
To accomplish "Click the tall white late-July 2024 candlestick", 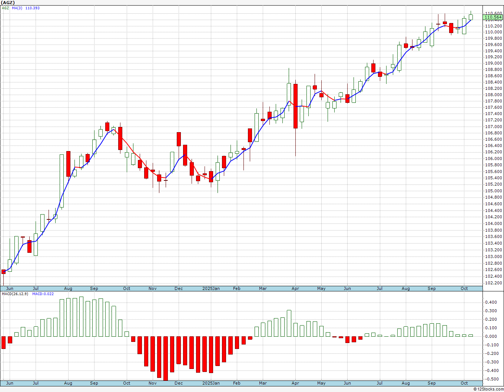I will pyautogui.click(x=62, y=181).
